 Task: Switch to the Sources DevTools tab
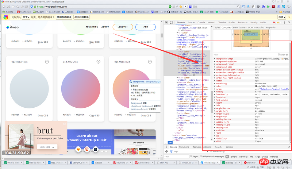[191, 22]
